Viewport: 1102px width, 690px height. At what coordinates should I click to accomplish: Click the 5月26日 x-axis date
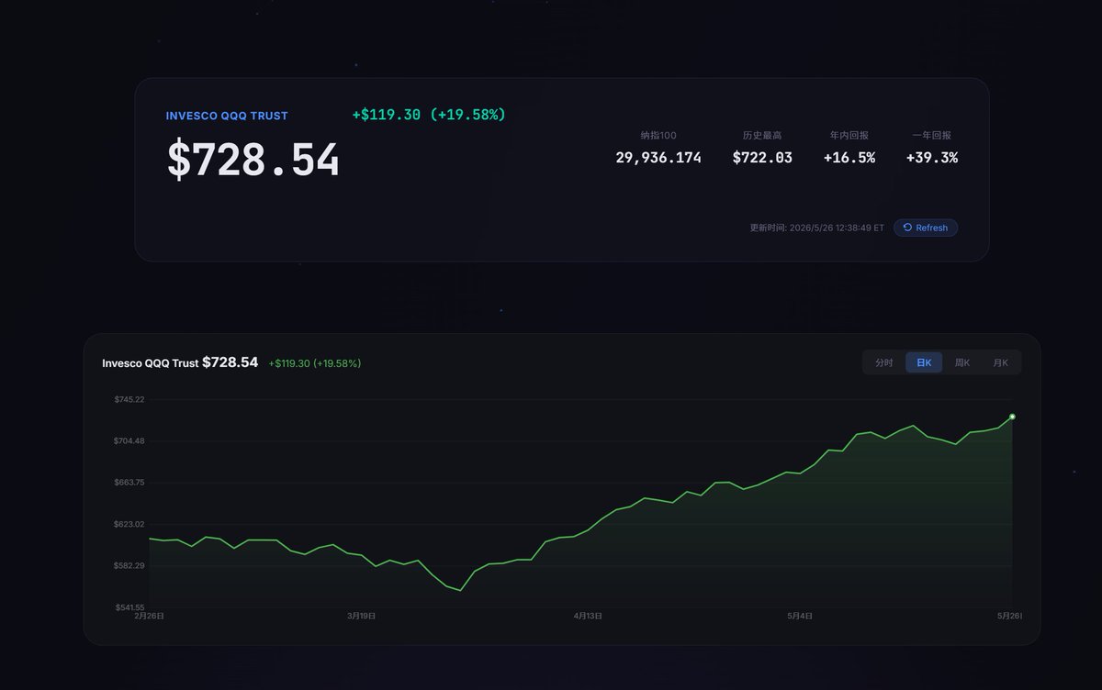click(1009, 617)
